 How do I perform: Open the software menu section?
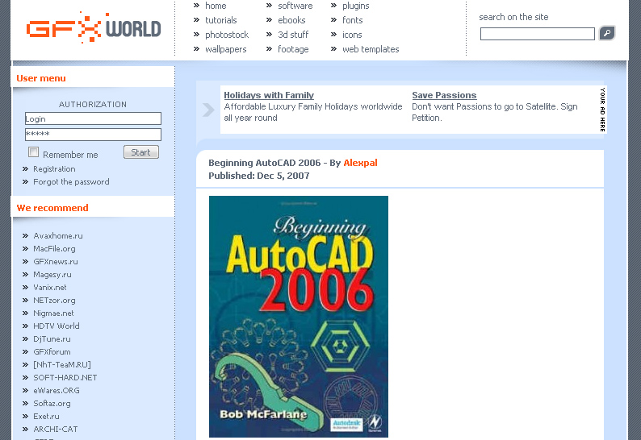(295, 6)
